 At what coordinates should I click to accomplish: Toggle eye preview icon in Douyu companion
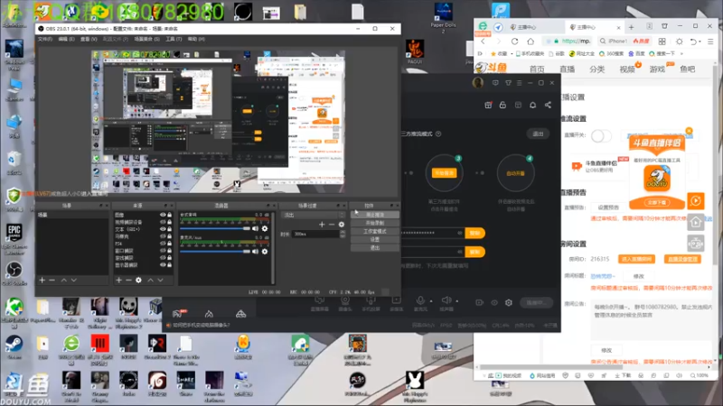pos(494,302)
